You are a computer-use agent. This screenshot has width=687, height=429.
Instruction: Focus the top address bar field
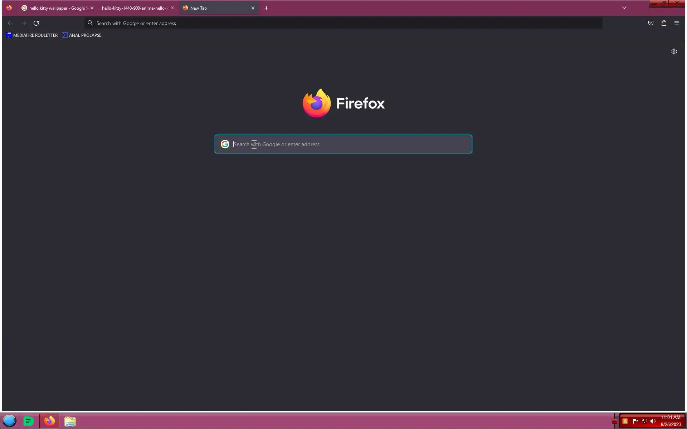tap(343, 23)
